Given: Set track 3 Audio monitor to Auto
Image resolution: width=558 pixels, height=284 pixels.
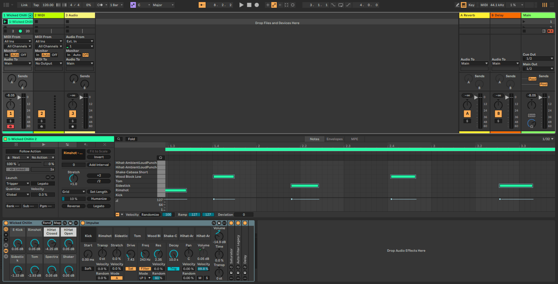Looking at the screenshot, I should tap(77, 55).
